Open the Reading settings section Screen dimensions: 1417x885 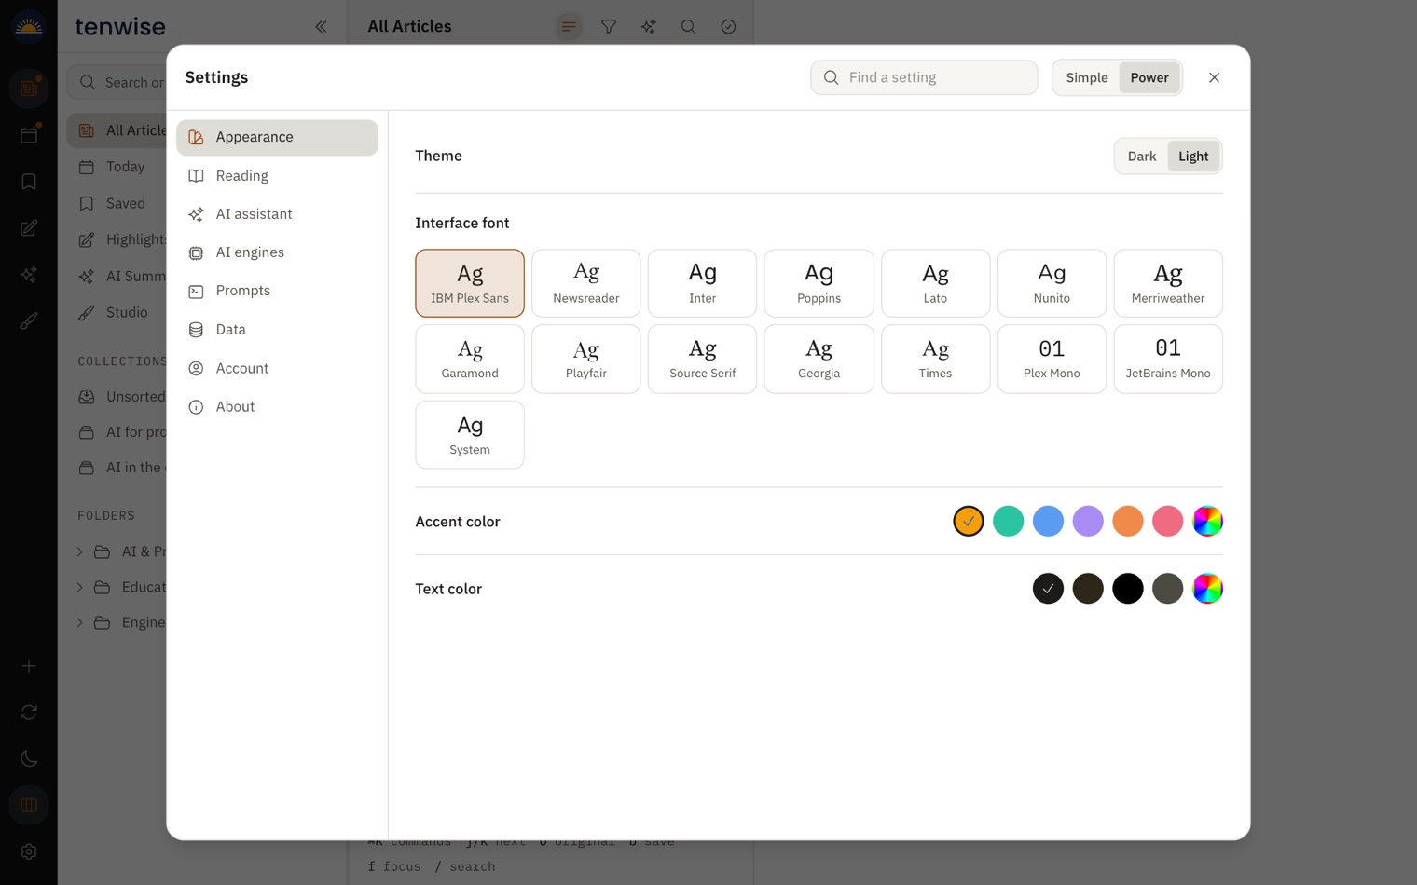point(277,176)
